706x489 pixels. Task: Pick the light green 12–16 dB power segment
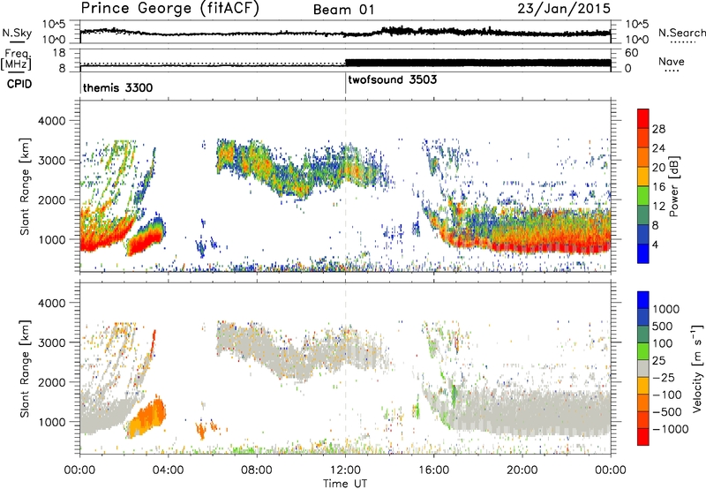[x=643, y=196]
